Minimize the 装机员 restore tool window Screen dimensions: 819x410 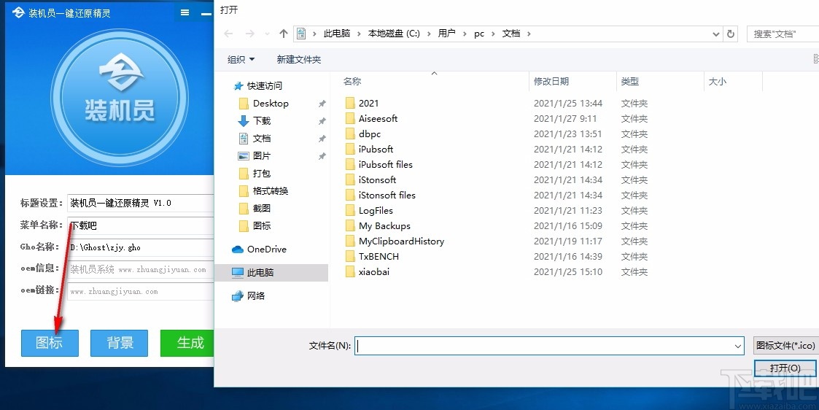point(206,14)
